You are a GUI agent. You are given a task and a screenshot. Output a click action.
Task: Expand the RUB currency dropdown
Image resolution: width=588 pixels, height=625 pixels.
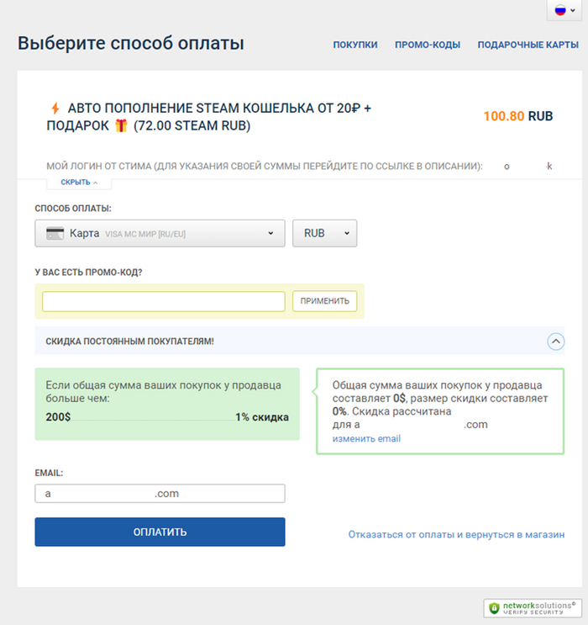tap(324, 233)
